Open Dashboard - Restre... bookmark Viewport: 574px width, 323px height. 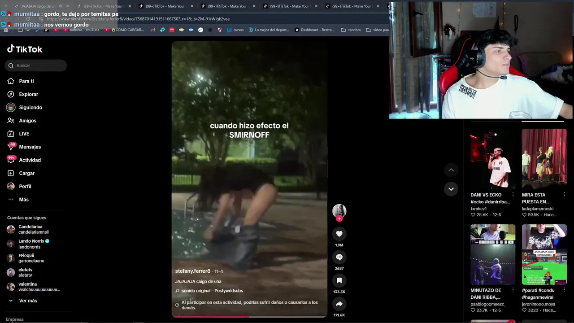[314, 30]
